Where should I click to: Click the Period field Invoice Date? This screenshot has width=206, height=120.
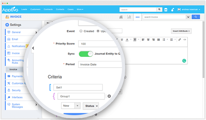click(100, 64)
